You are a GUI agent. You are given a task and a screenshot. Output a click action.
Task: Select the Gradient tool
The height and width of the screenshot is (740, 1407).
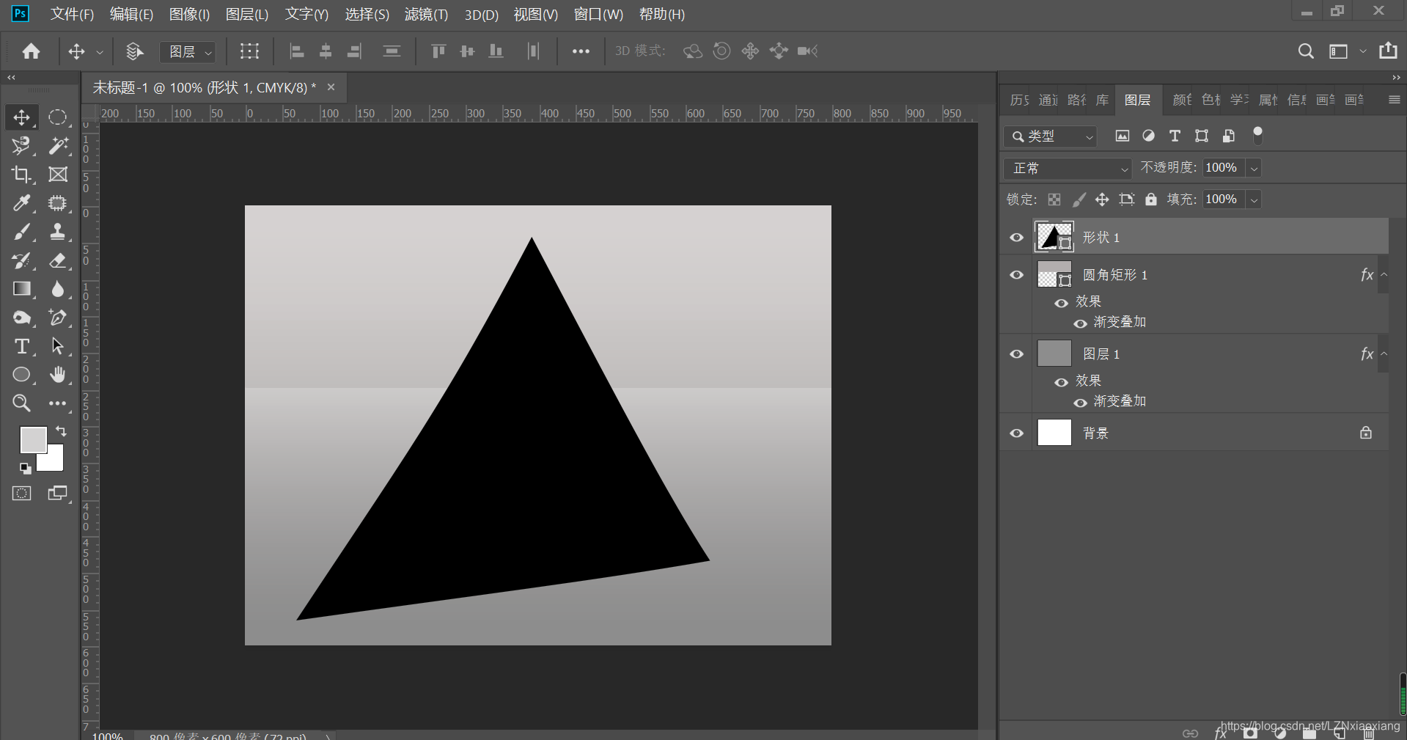[x=21, y=289]
